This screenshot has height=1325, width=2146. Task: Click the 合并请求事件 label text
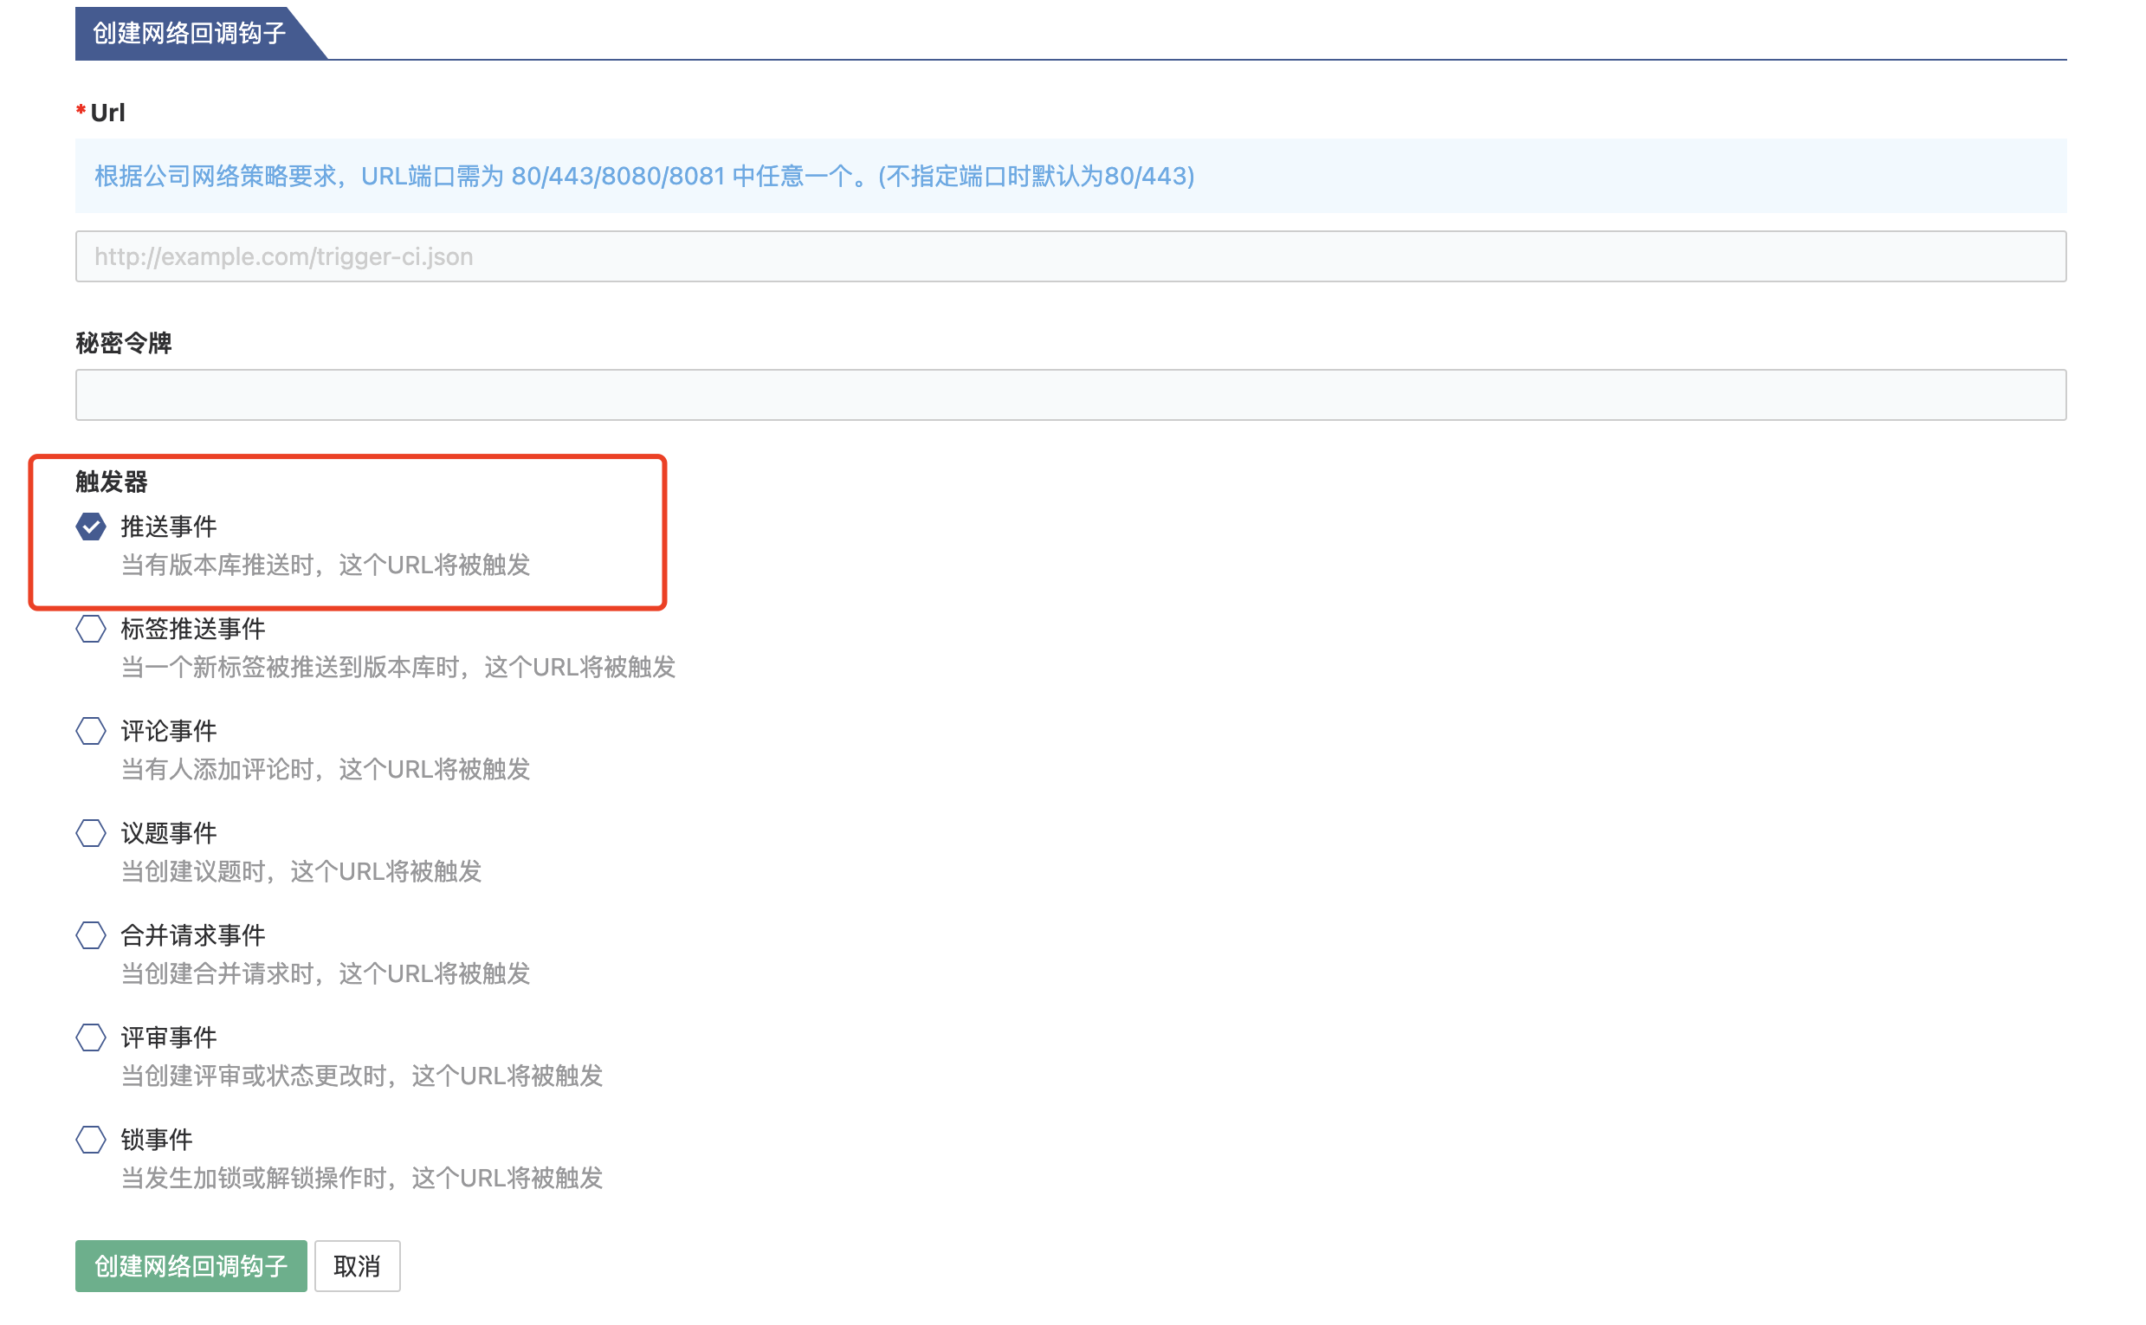193,935
